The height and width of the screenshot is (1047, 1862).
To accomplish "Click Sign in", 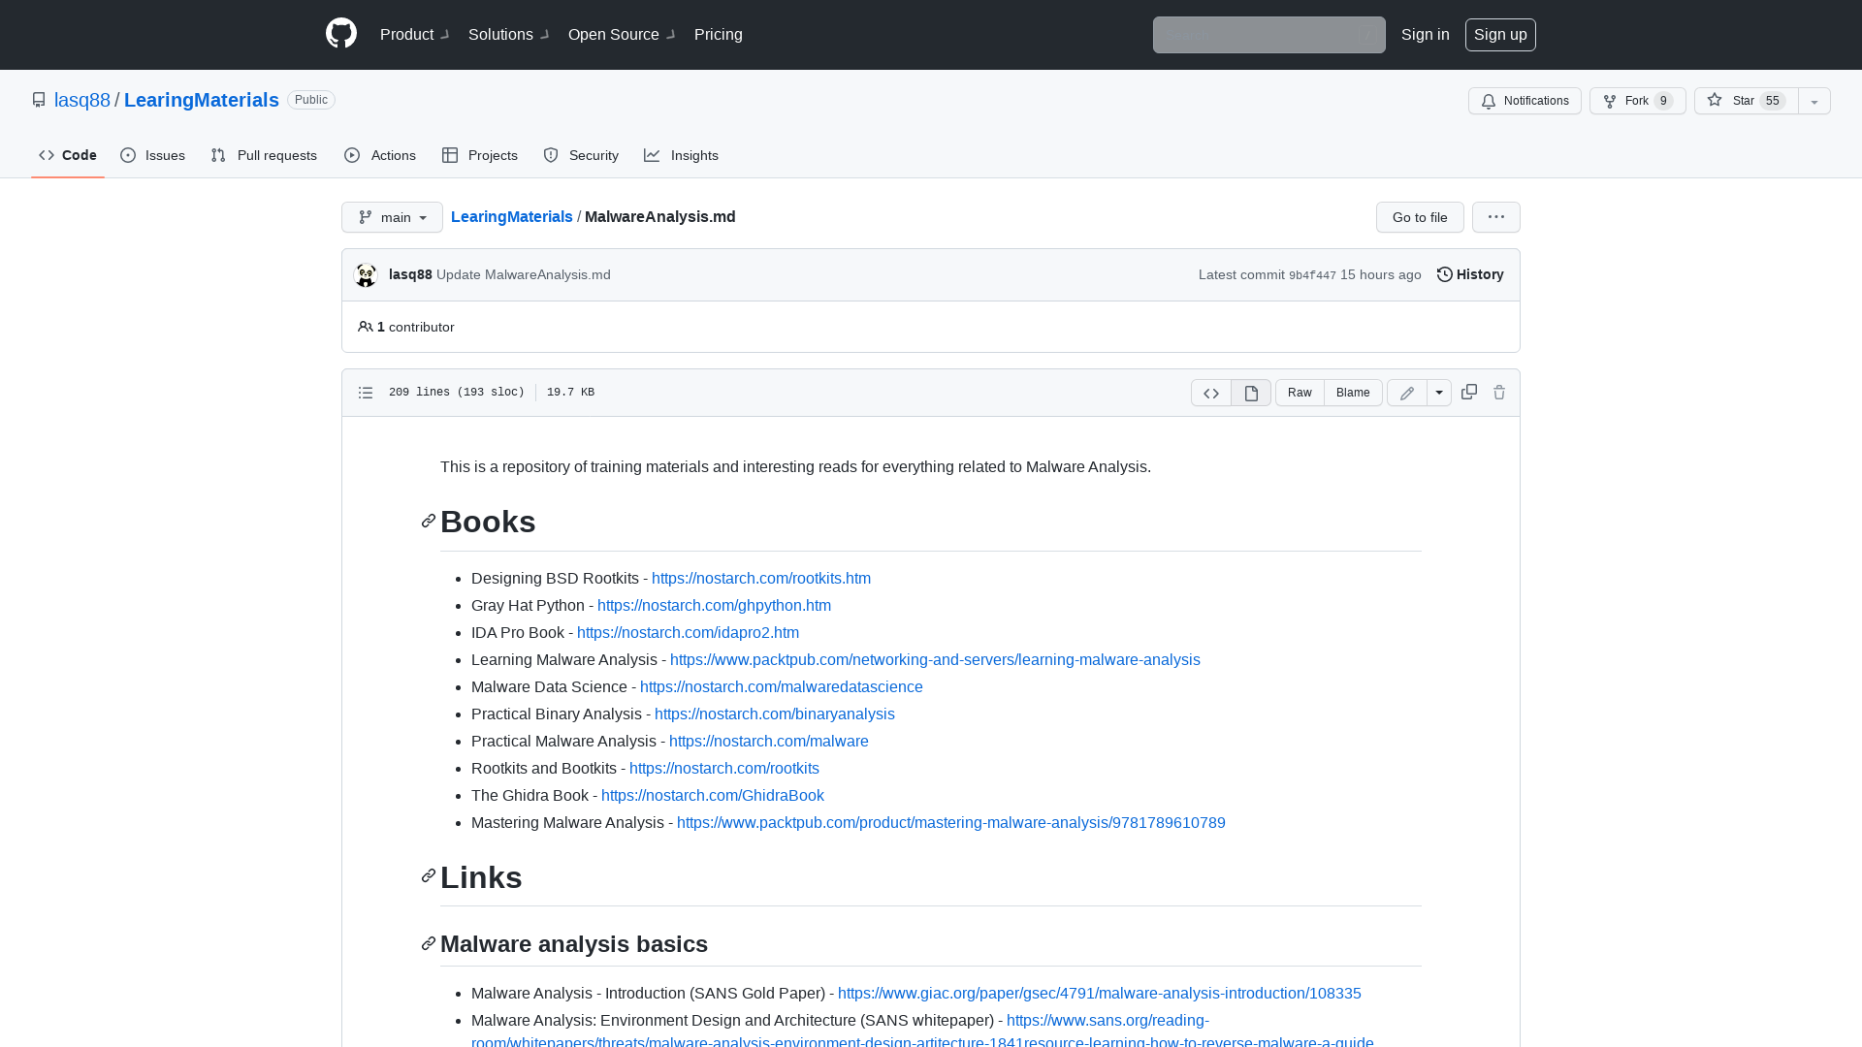I will 1425,34.
